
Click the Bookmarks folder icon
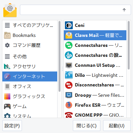(x=7, y=35)
